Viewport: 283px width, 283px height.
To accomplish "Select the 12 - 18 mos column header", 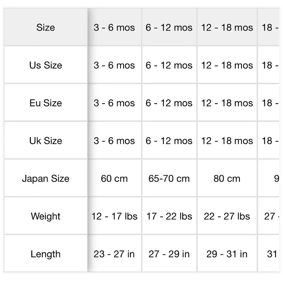I will 227,27.
